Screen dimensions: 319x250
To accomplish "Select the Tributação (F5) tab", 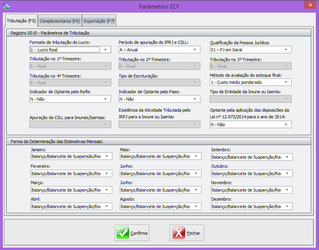I will coord(22,21).
